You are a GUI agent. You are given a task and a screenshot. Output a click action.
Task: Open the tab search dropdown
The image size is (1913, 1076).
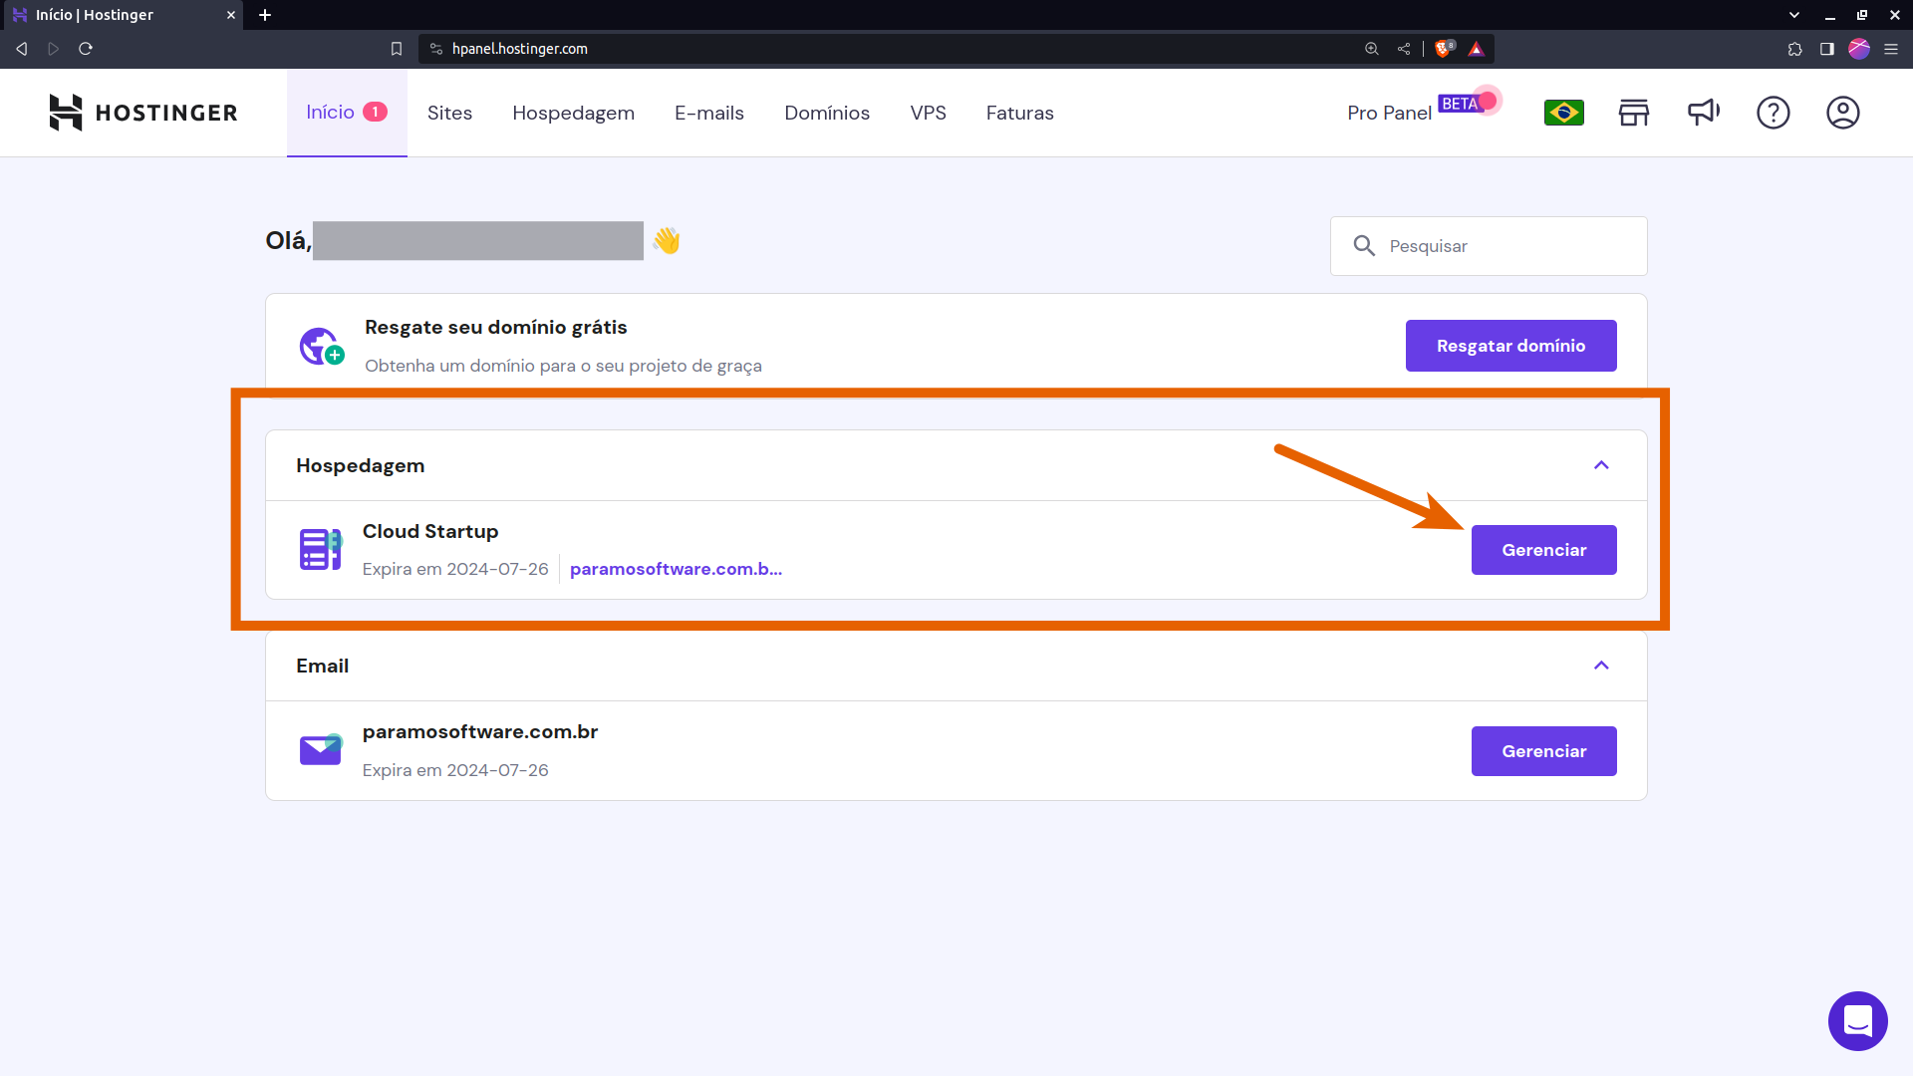(1793, 15)
